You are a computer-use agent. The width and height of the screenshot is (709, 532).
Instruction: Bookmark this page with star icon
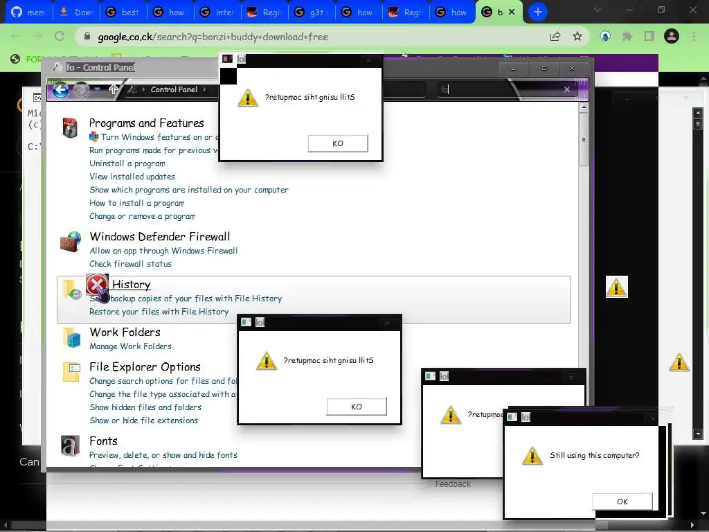[577, 36]
